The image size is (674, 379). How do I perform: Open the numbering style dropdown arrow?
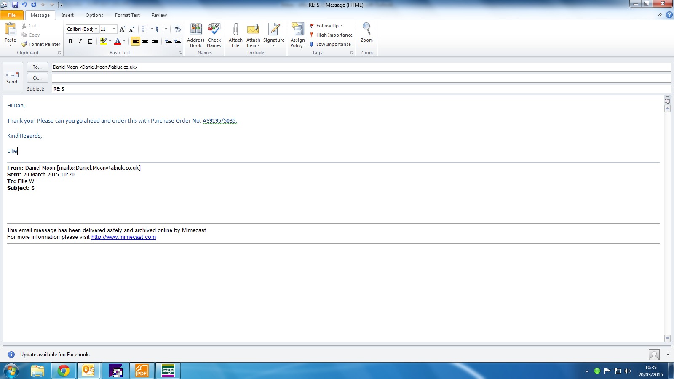[x=166, y=29]
